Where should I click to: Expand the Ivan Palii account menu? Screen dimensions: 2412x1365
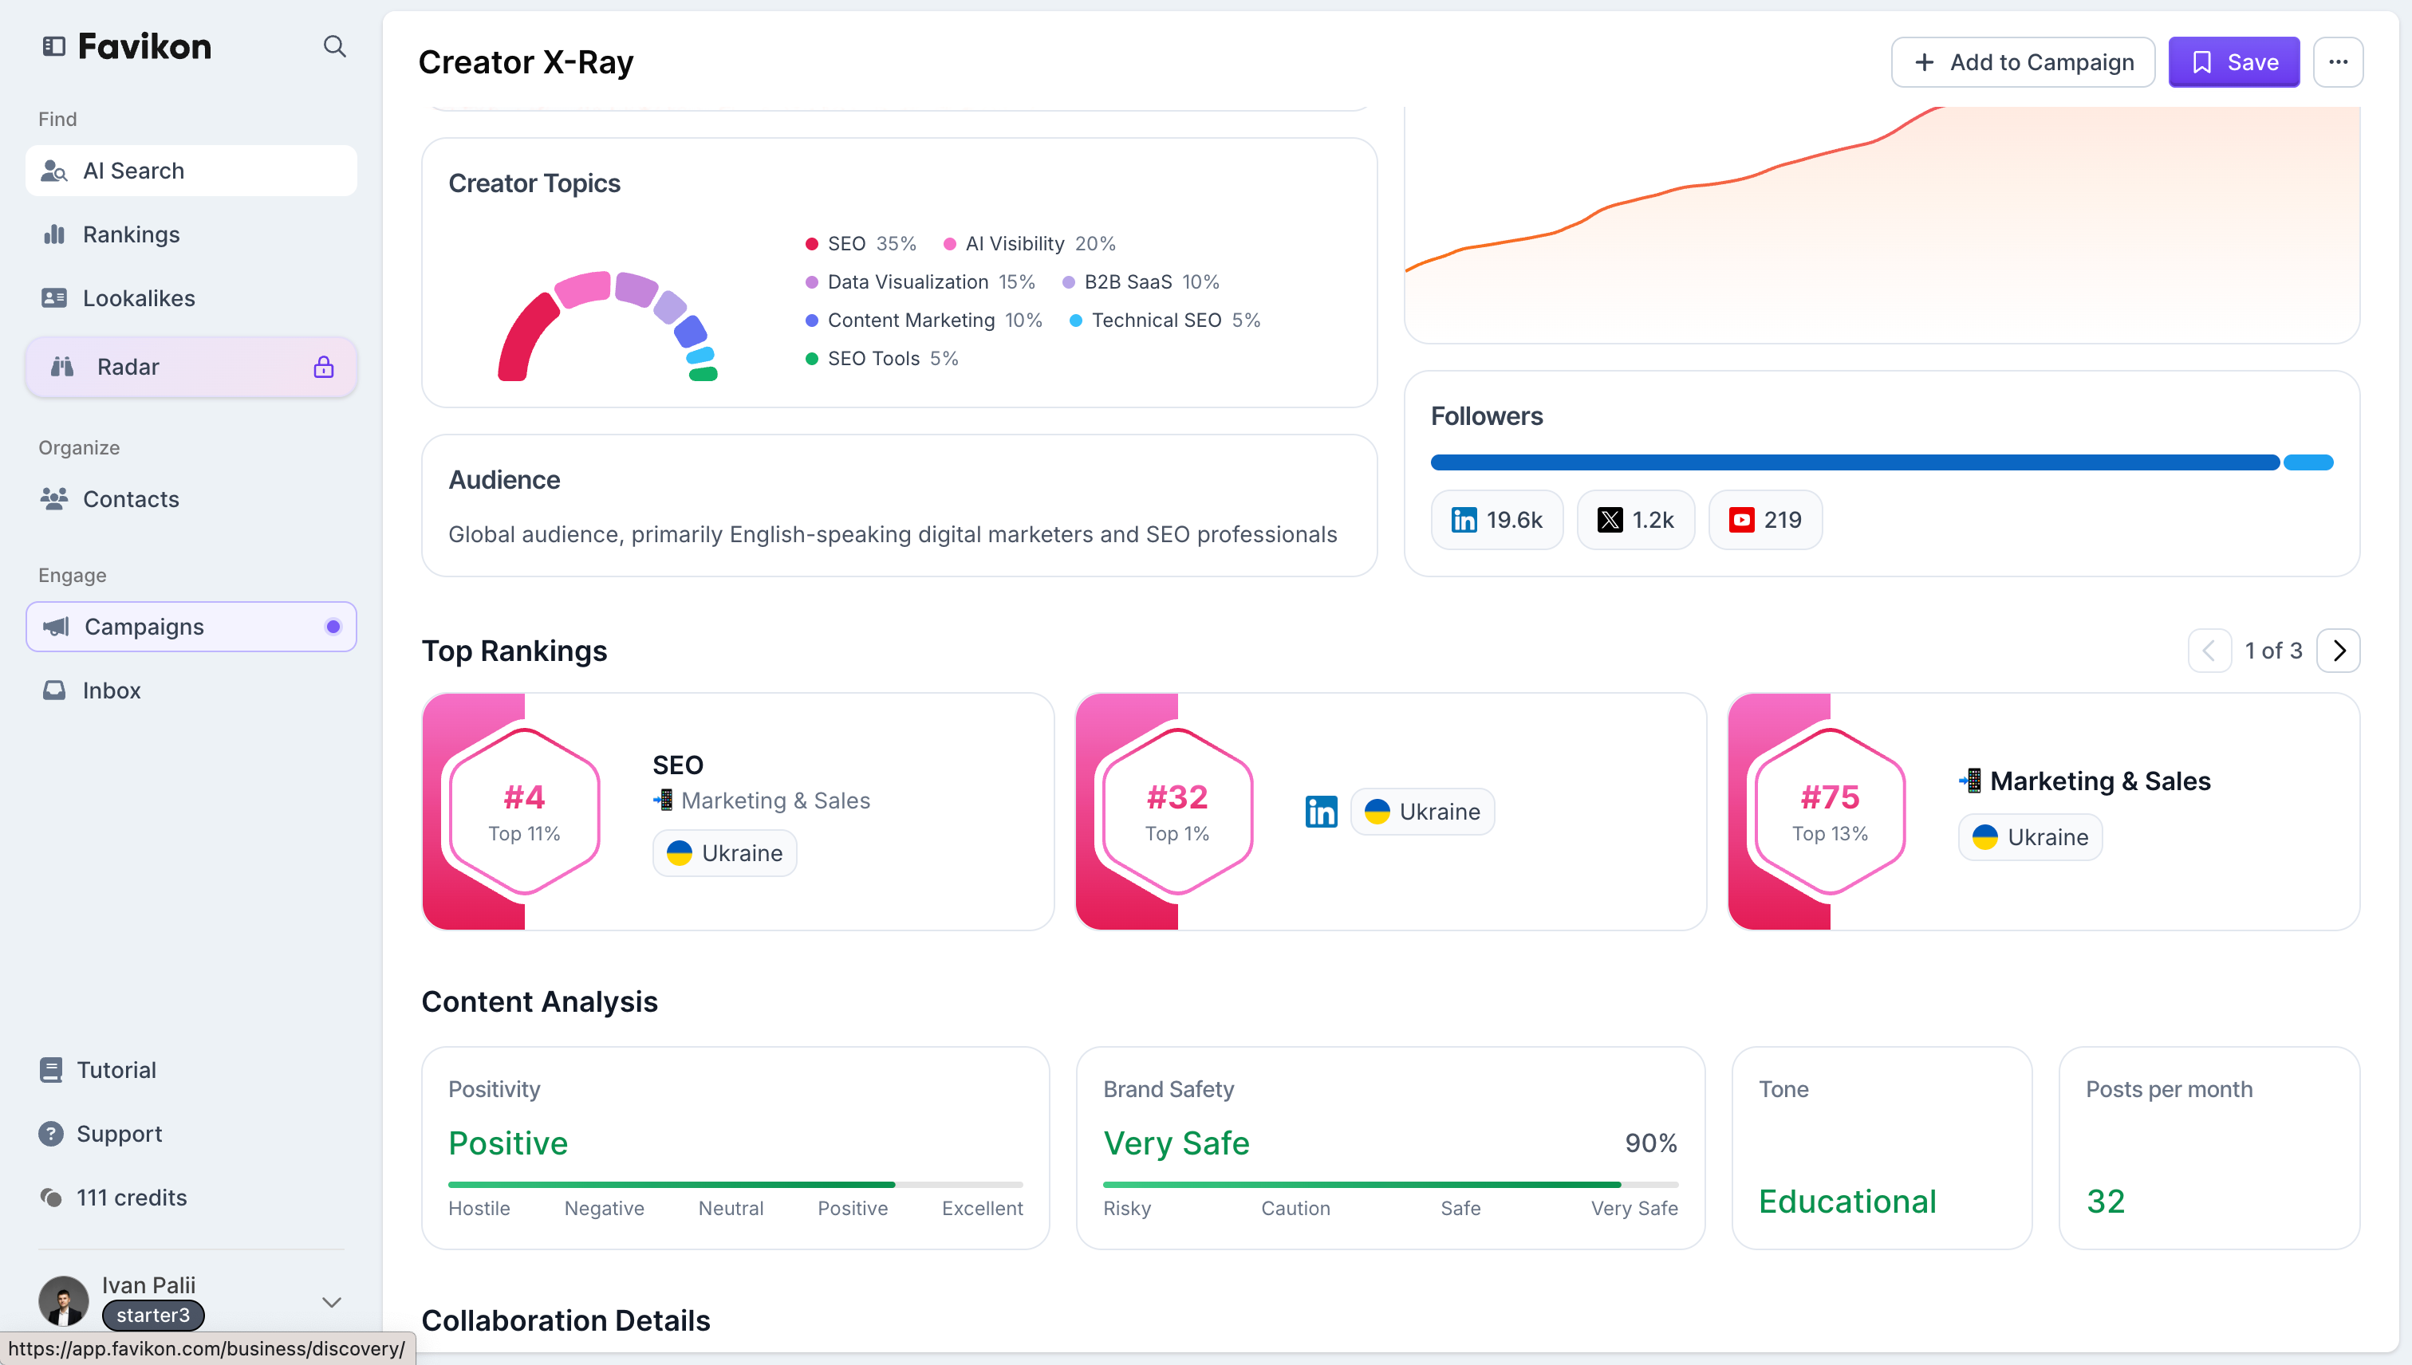331,1301
